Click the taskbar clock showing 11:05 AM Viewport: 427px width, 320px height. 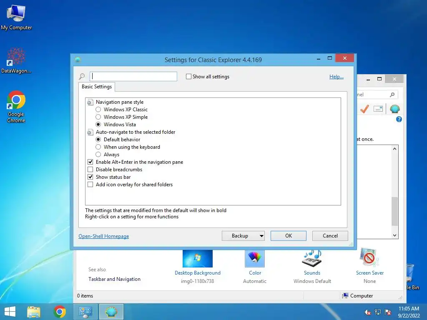click(409, 312)
